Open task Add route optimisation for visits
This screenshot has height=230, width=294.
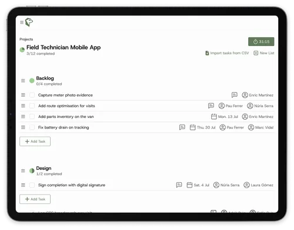coord(66,106)
